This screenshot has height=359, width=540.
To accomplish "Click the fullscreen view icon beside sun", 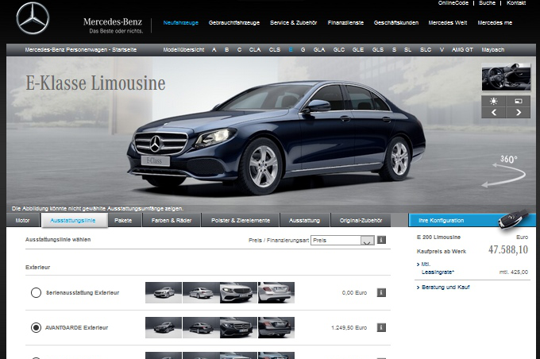I will coord(519,101).
